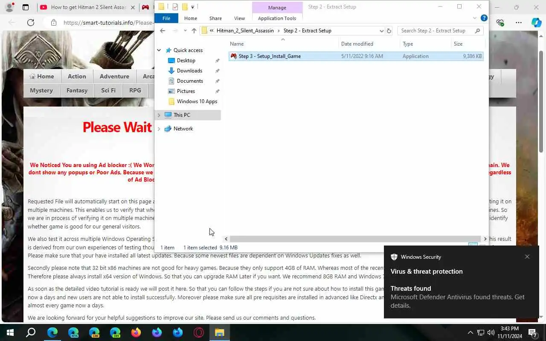This screenshot has width=546, height=341.
Task: Open the Sci Fi category on the website
Action: (x=108, y=90)
